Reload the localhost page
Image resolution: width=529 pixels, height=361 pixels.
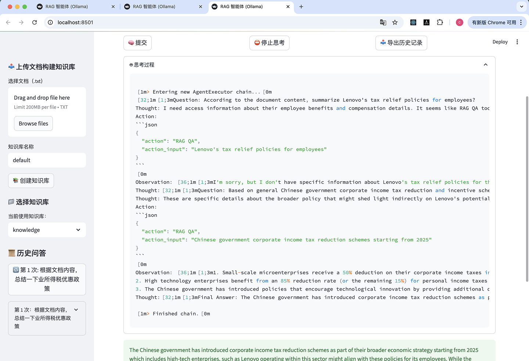(35, 22)
